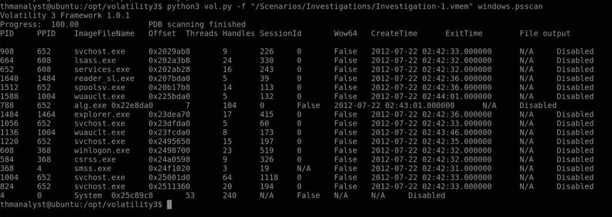Click the spoolsv.exe process name
612x217 pixels.
100,87
